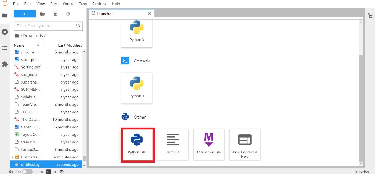
Task: Show the Table of Contents panel
Action: coord(5,48)
